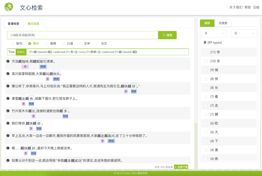Viewport: 262px width, 176px height.
Task: Open info icon for 竹片或木片越长 sentence
Action: pyautogui.click(x=8, y=111)
